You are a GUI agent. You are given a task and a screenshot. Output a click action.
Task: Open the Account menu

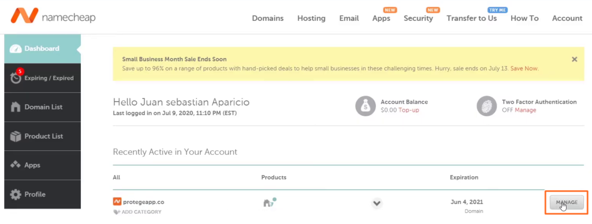point(567,18)
